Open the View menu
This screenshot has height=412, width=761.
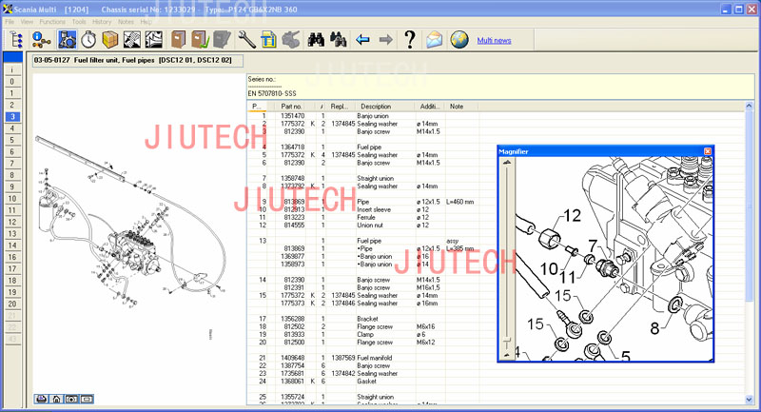click(28, 22)
